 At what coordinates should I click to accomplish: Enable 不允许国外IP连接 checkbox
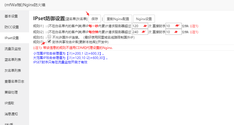(x=49, y=37)
